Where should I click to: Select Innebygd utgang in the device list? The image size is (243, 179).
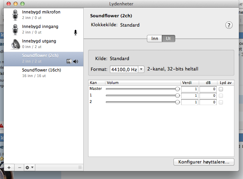(44, 44)
